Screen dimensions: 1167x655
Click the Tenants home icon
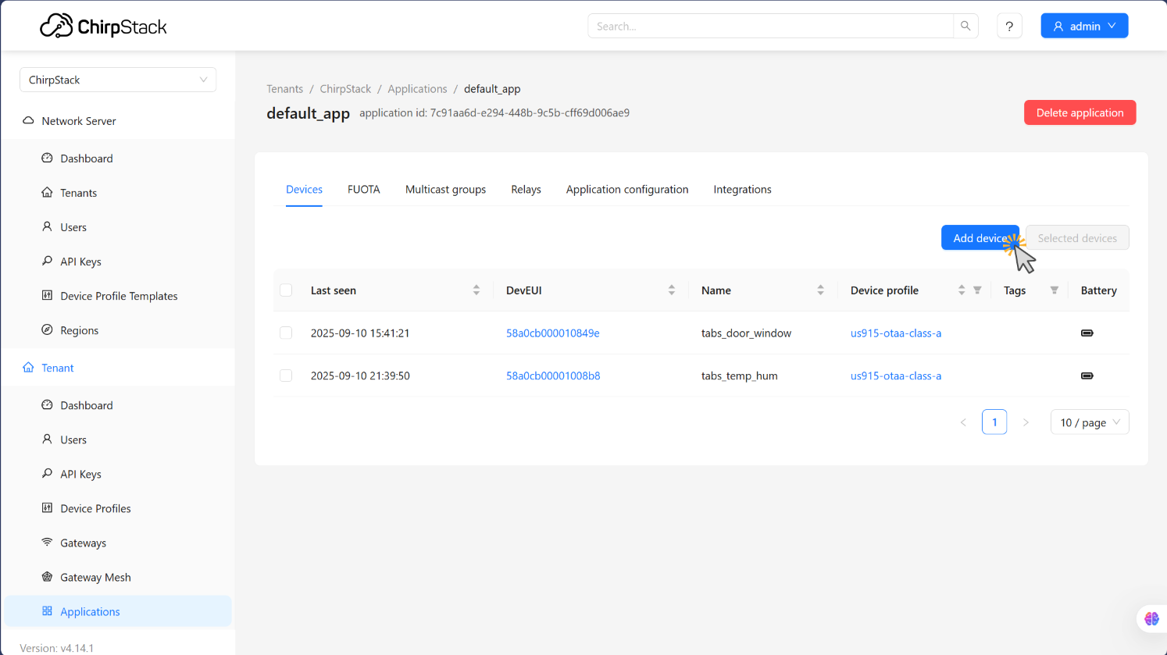click(47, 192)
